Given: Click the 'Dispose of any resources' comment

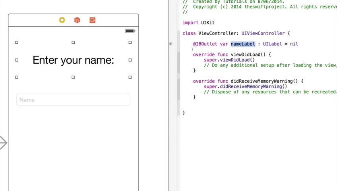Looking at the screenshot, I should tap(270, 92).
